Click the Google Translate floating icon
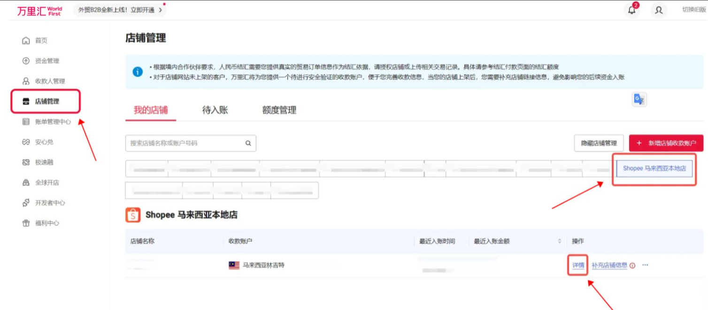This screenshot has height=310, width=708. tap(639, 99)
